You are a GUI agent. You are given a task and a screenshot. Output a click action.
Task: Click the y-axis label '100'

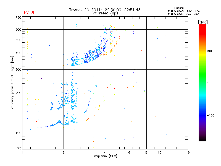[x=18, y=133]
